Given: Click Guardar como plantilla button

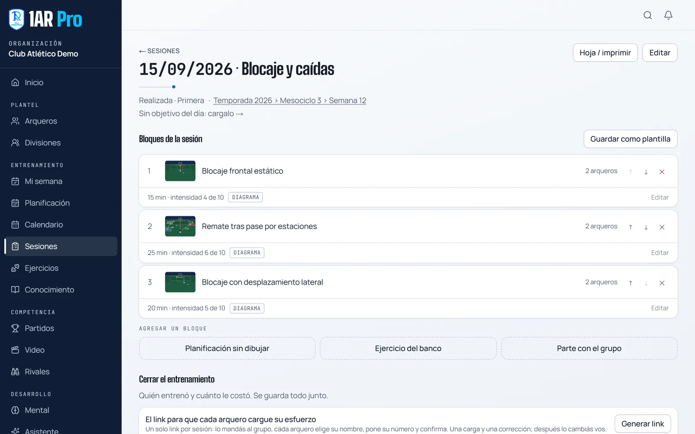Looking at the screenshot, I should click(x=630, y=139).
